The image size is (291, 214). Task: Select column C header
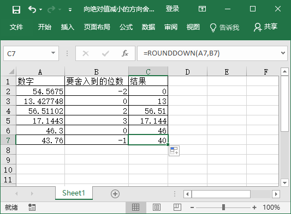(x=148, y=72)
